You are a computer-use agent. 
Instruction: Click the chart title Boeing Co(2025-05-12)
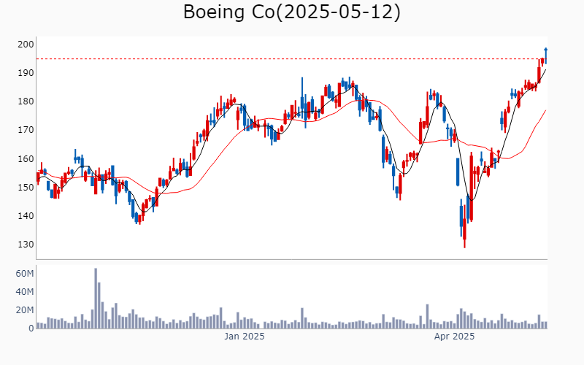[291, 12]
